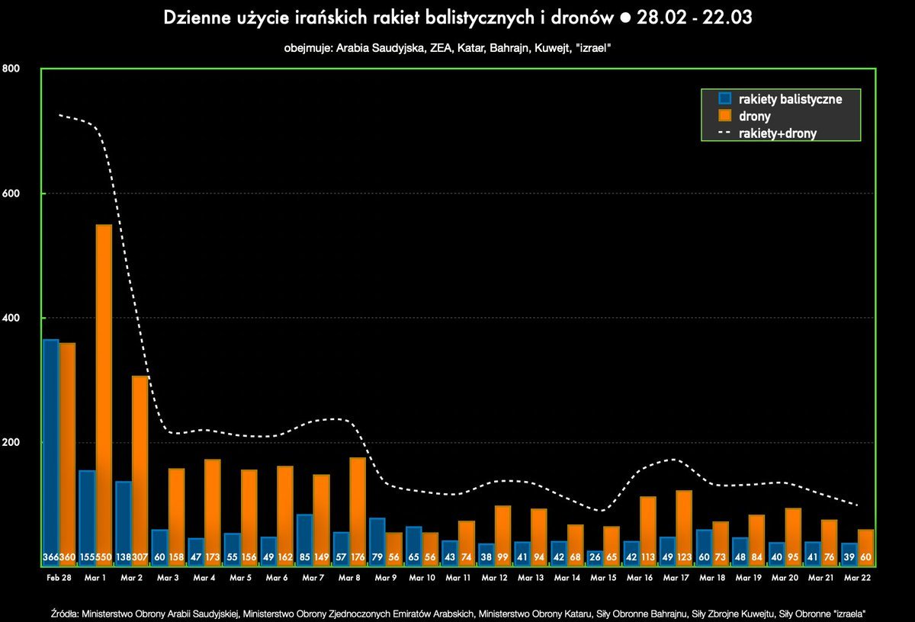This screenshot has height=622, width=915.
Task: Click the '550' drone value for Mar 1
Action: coord(104,558)
